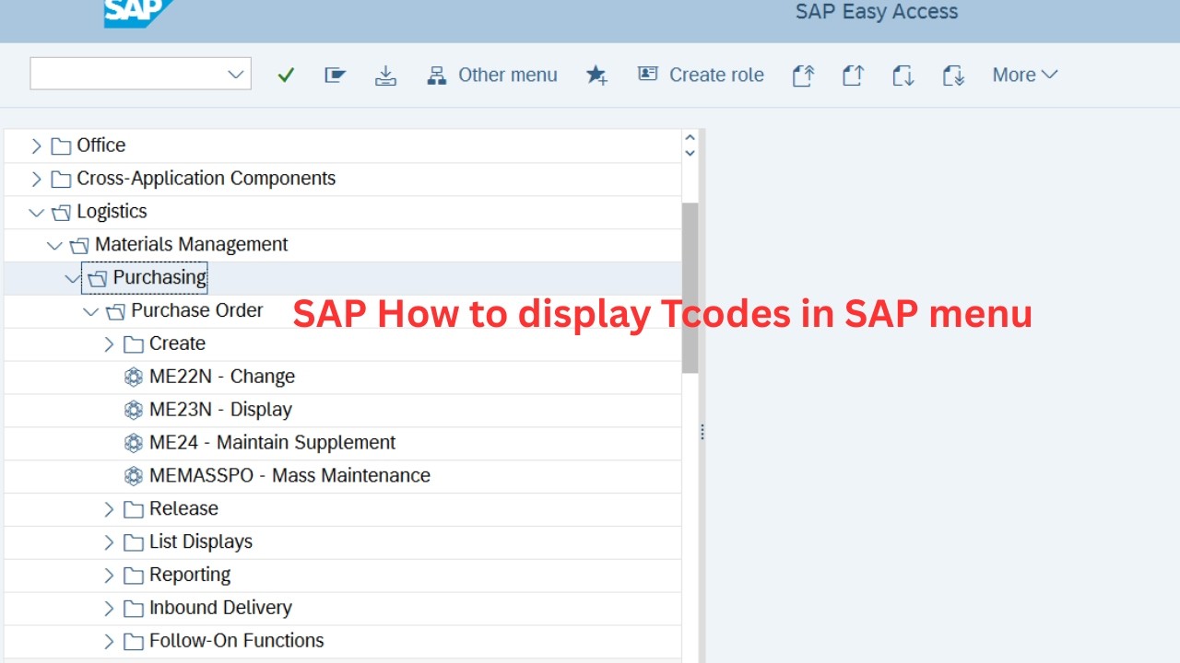The image size is (1180, 663).
Task: Click the open folder icon beside Materials Management
Action: (79, 246)
